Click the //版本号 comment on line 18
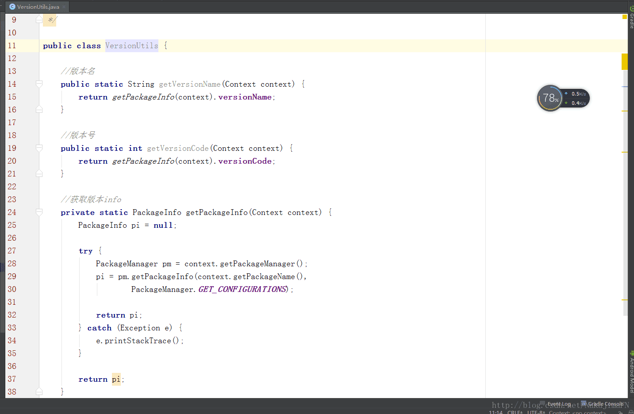 [78, 135]
